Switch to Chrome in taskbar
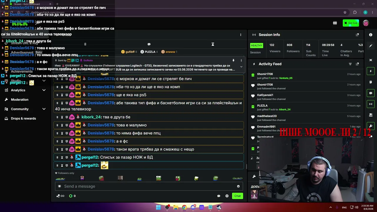Screen dimensions: 377x212 click(184, 207)
